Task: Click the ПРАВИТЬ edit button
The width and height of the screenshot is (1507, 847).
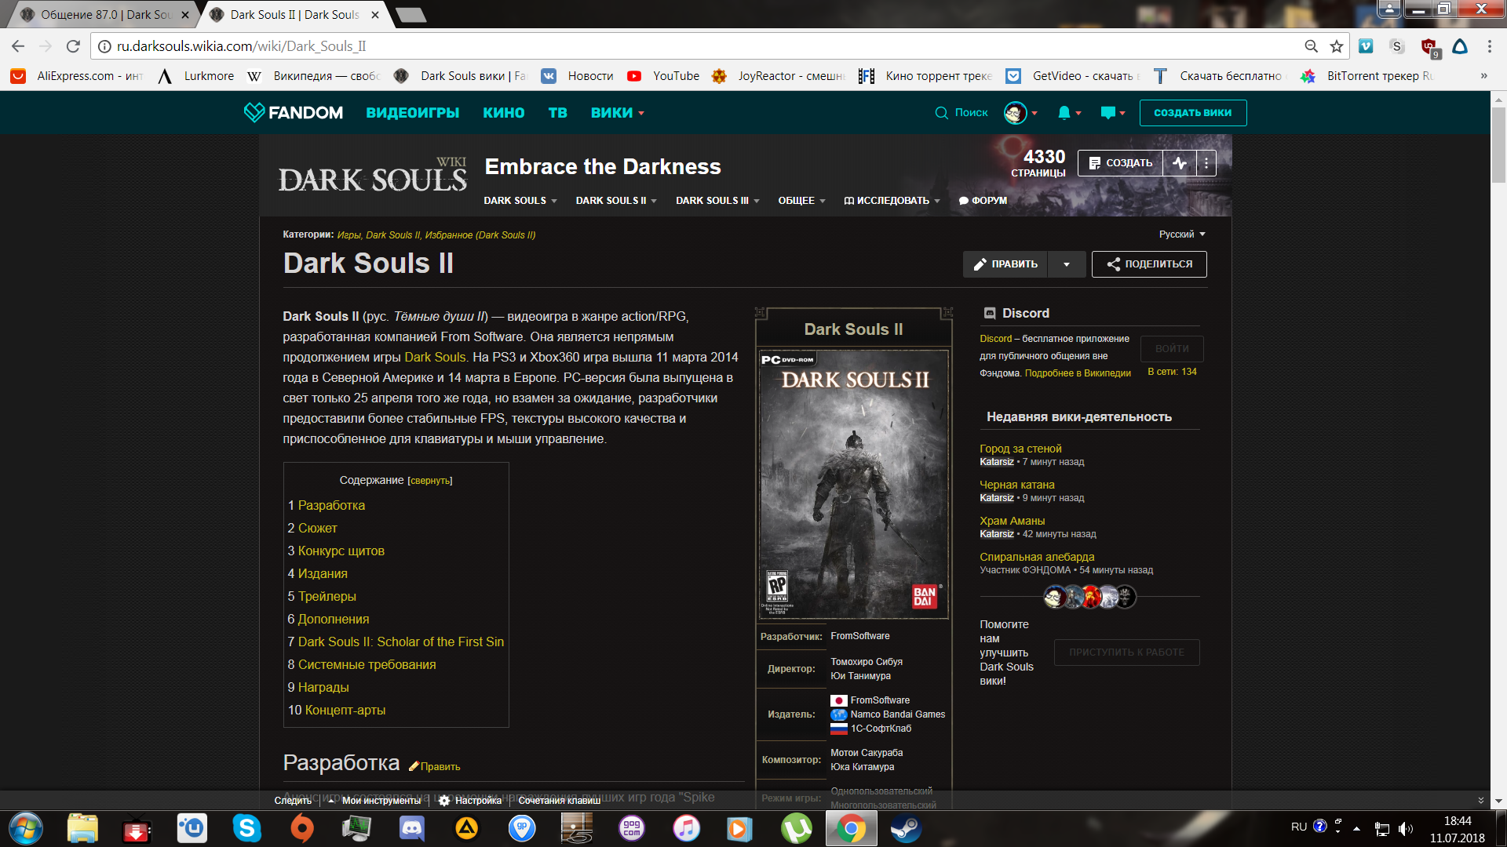Action: (1005, 264)
